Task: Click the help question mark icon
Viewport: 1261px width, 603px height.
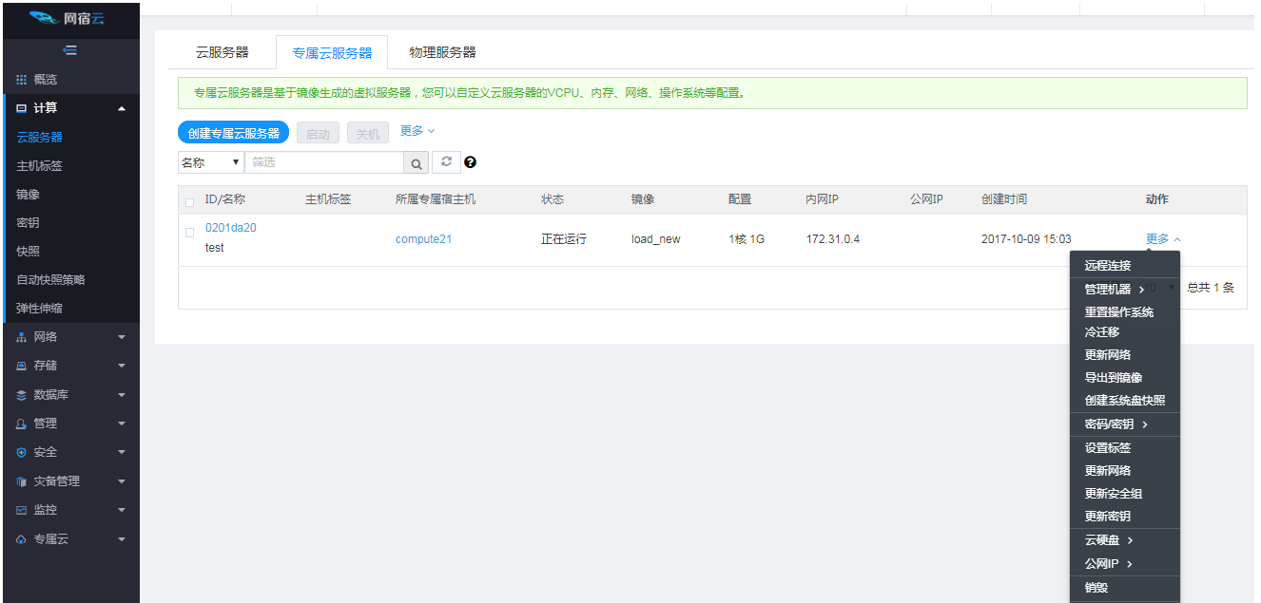Action: [470, 161]
